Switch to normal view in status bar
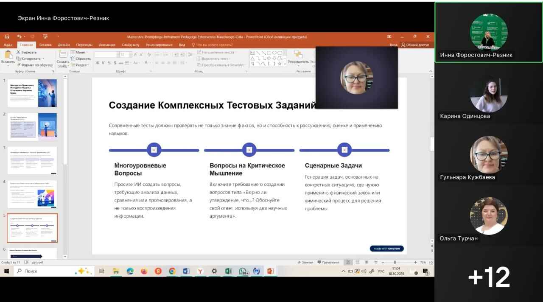 pyautogui.click(x=348, y=263)
